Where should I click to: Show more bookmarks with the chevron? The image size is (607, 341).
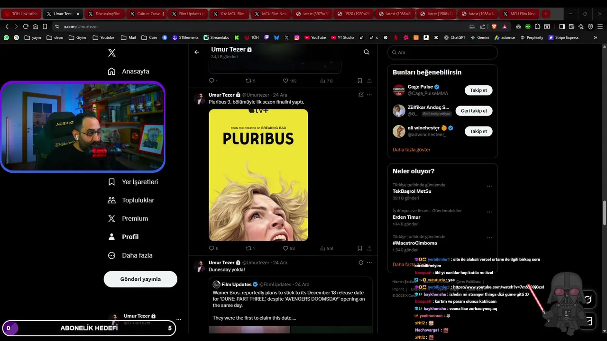[x=596, y=37]
